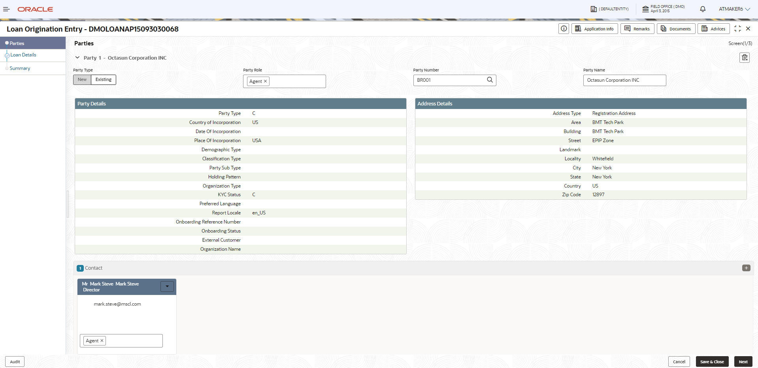Delete Party 1 with trash icon
758x368 pixels.
click(x=745, y=58)
